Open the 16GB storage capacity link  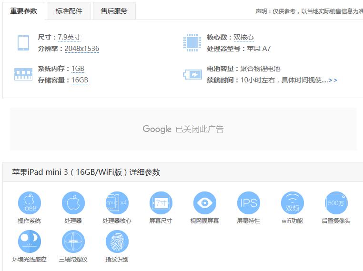click(x=80, y=80)
